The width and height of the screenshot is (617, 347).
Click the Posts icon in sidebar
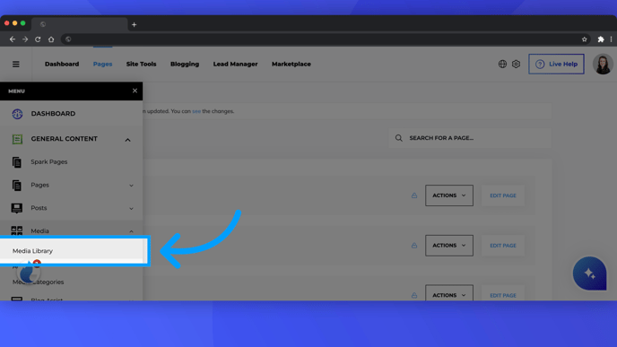(x=16, y=208)
